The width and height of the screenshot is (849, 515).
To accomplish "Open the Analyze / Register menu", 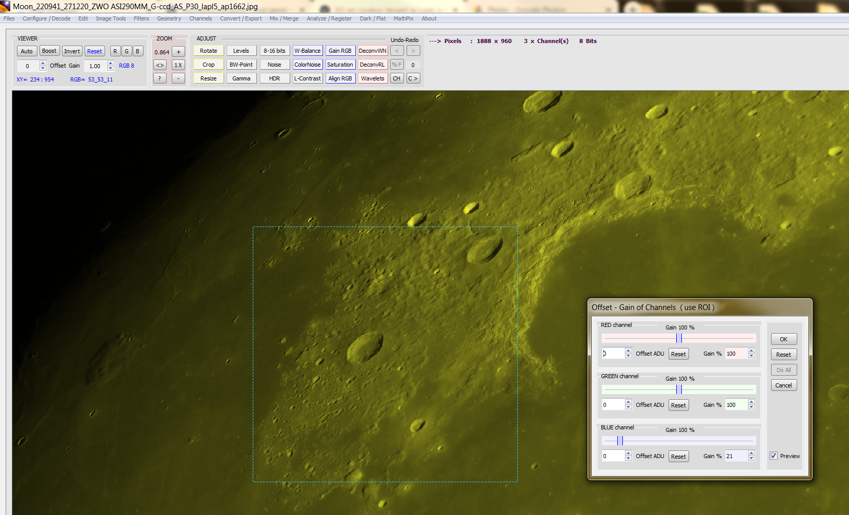I will pos(329,18).
